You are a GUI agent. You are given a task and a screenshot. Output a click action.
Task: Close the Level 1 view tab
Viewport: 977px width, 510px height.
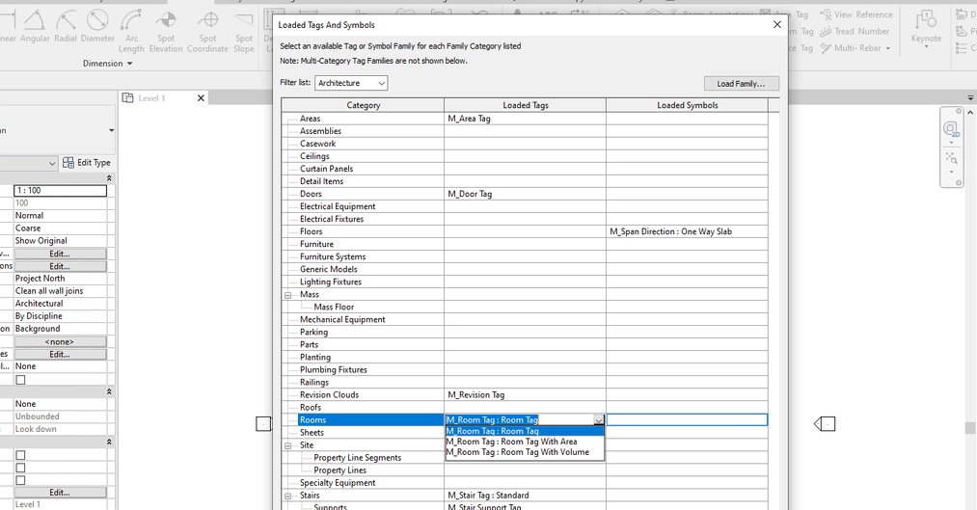coord(201,97)
